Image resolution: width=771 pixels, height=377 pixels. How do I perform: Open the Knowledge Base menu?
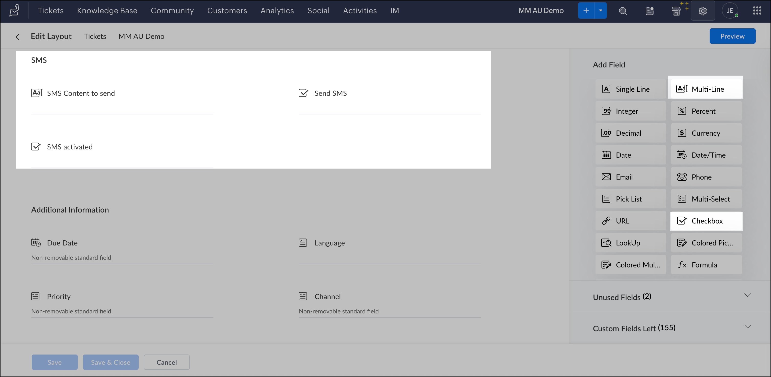coord(107,10)
